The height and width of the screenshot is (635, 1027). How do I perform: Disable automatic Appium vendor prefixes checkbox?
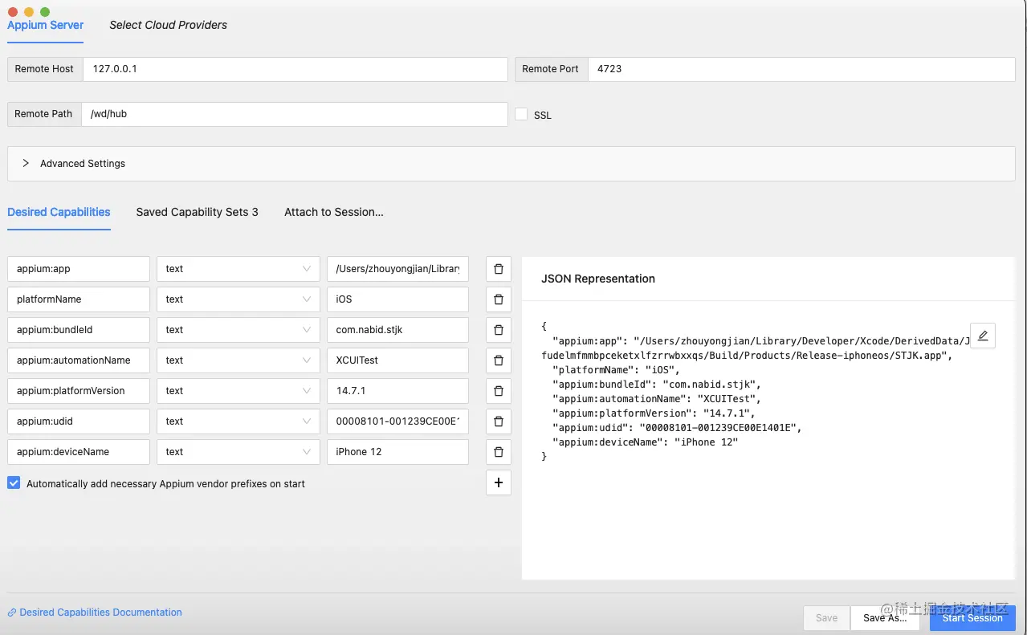[14, 483]
